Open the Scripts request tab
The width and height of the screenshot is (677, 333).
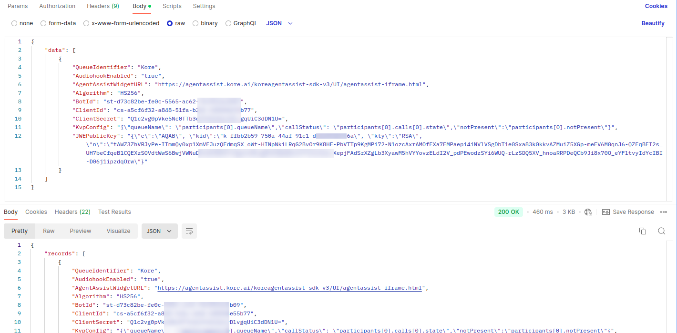tap(172, 6)
